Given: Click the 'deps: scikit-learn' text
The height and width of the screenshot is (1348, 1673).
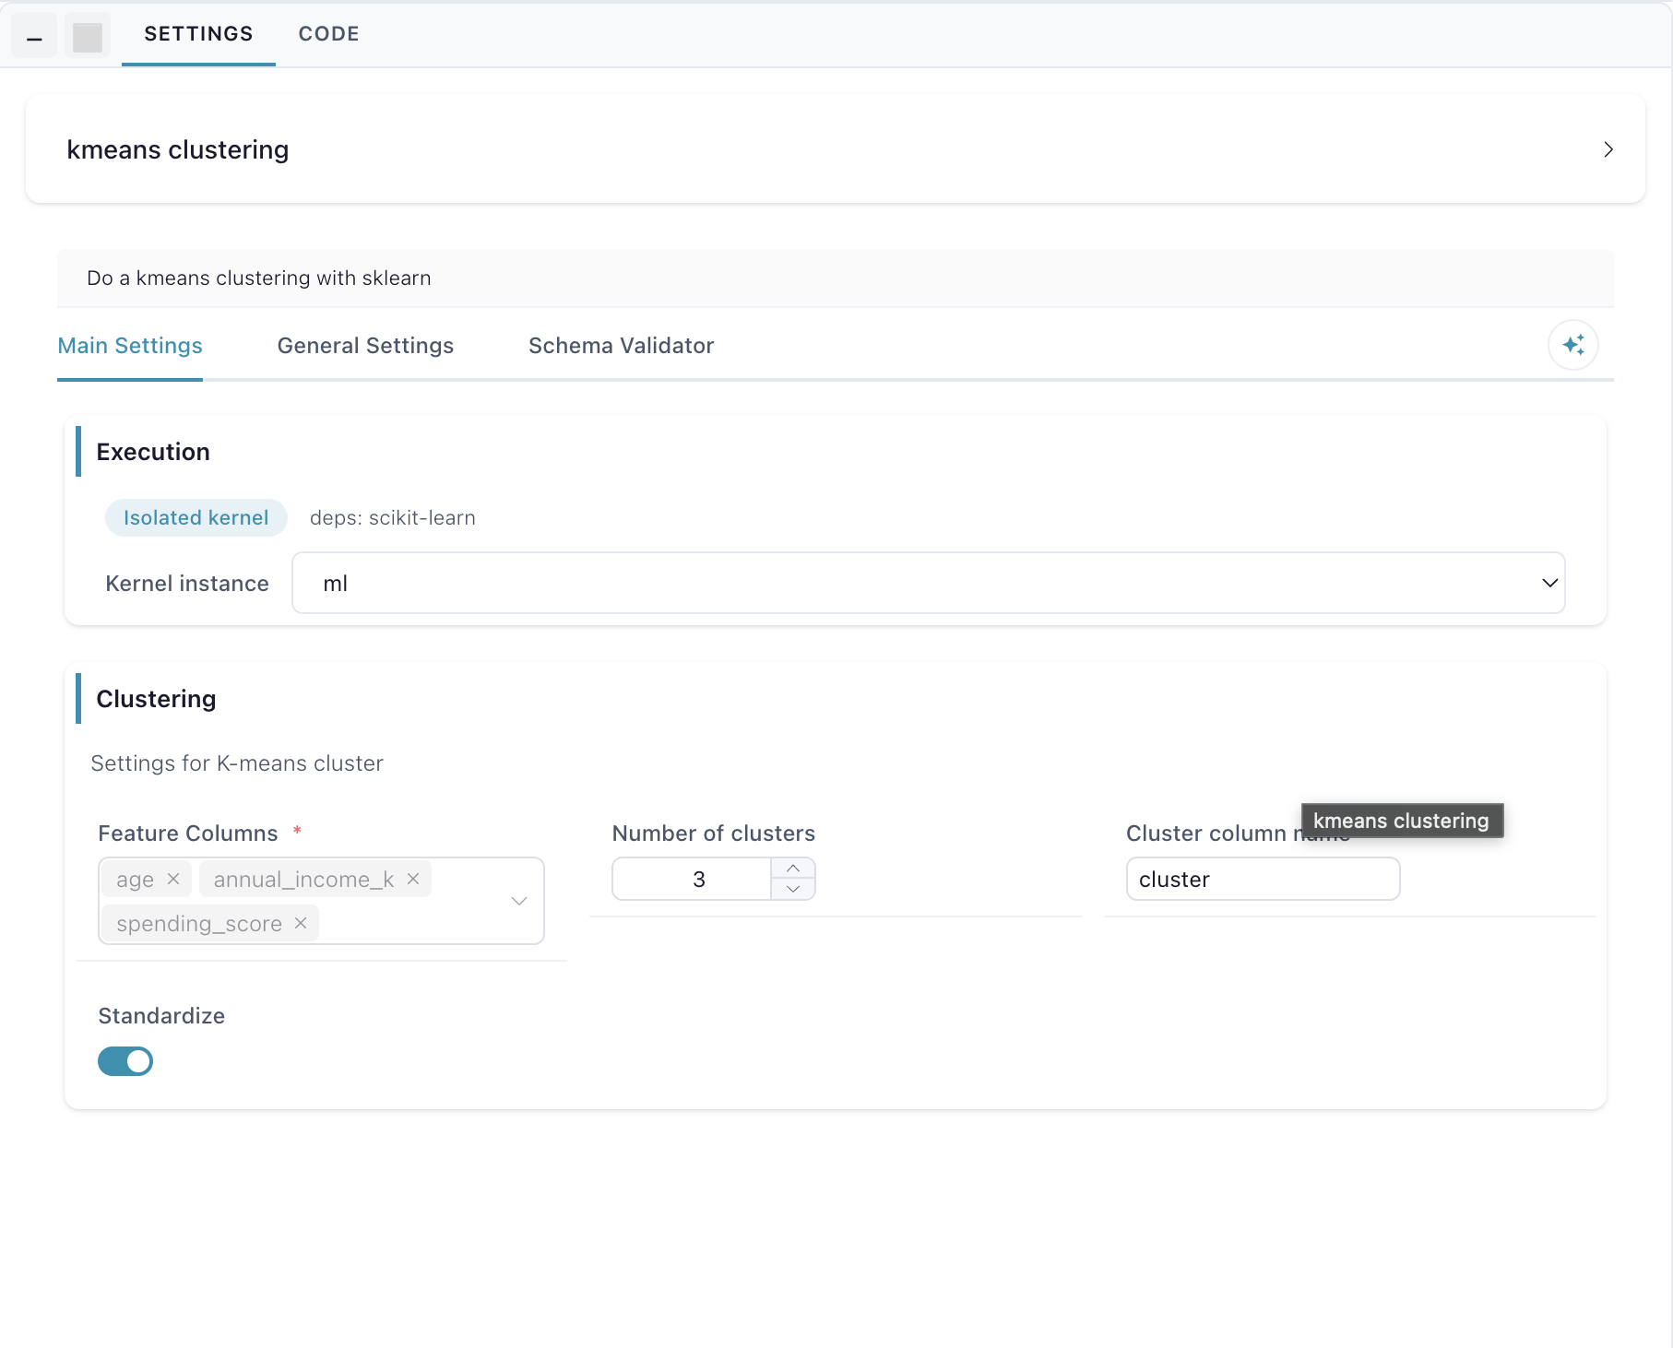Looking at the screenshot, I should pos(393,518).
